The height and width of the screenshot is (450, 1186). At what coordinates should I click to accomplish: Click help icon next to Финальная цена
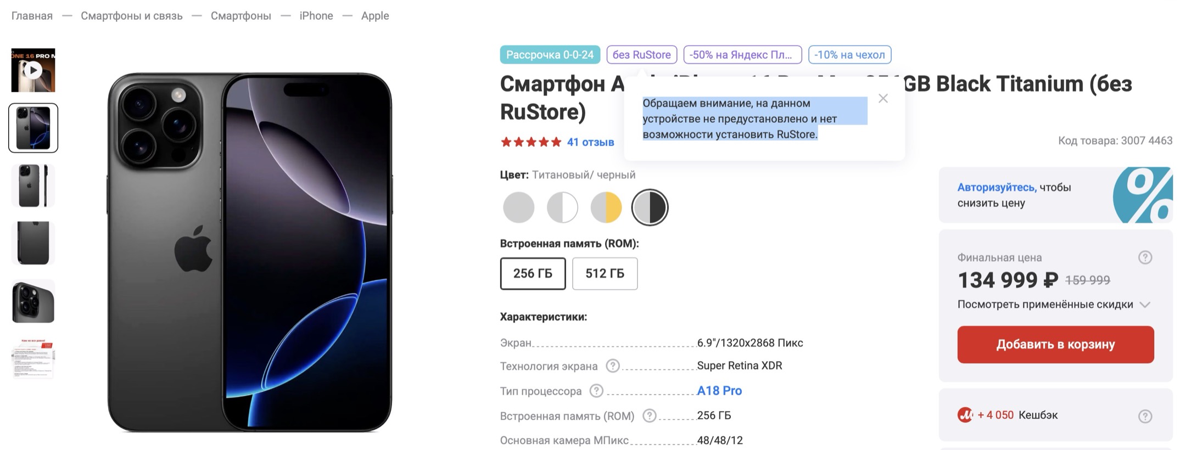(x=1145, y=257)
